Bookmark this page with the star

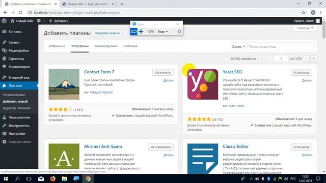point(304,12)
